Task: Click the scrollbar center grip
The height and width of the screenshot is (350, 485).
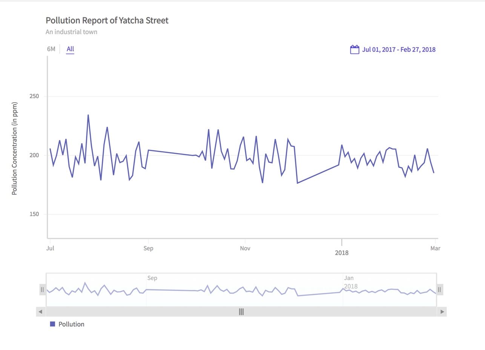Action: coord(241,312)
